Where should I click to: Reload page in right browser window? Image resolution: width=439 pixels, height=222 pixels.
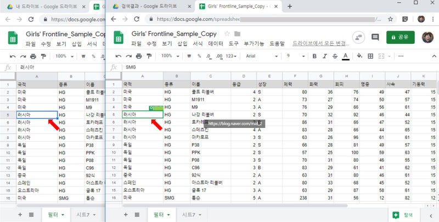[x=137, y=19]
